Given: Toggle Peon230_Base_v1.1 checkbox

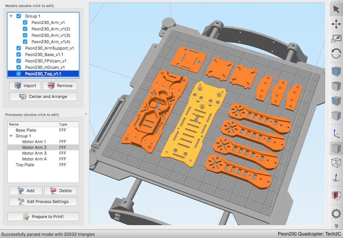Looking at the screenshot, I should coord(18,55).
